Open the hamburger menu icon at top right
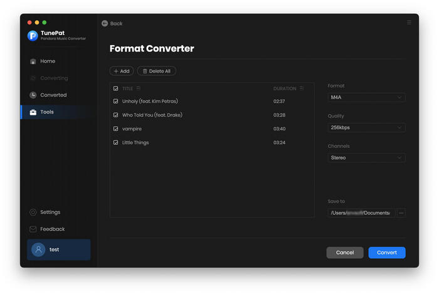The width and height of the screenshot is (439, 294). pyautogui.click(x=409, y=23)
